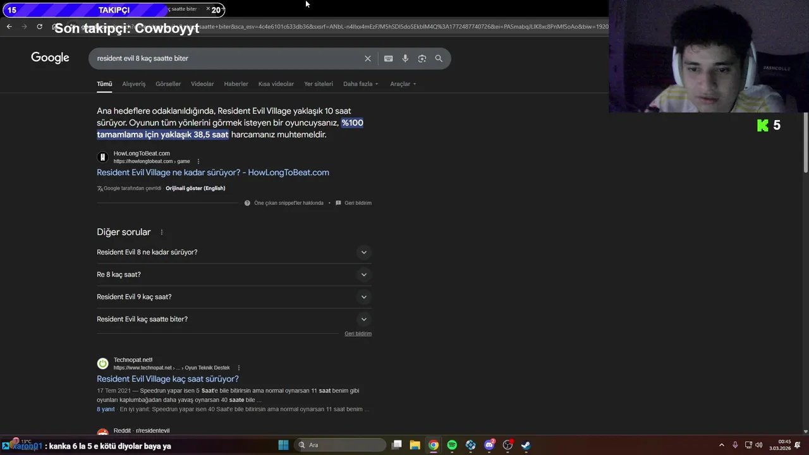Open Google Lens image search icon

click(422, 58)
